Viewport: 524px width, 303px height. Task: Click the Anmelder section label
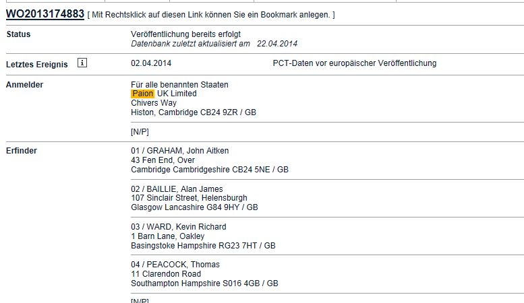tap(24, 84)
